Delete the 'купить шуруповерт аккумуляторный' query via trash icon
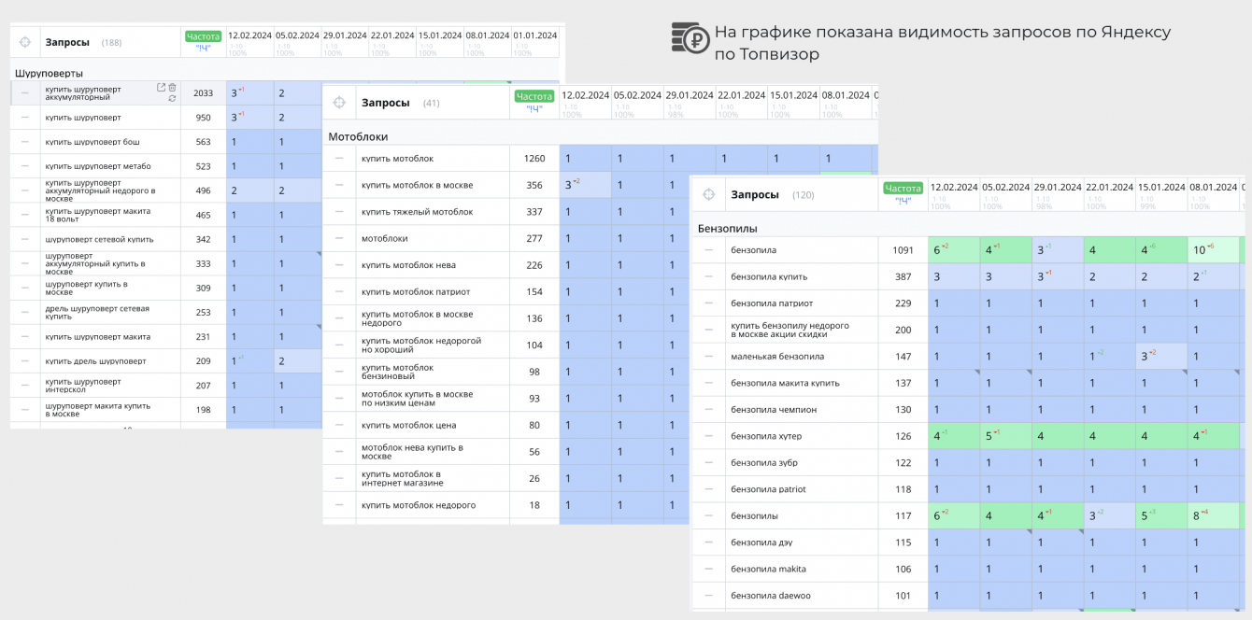This screenshot has height=620, width=1252. pos(172,87)
